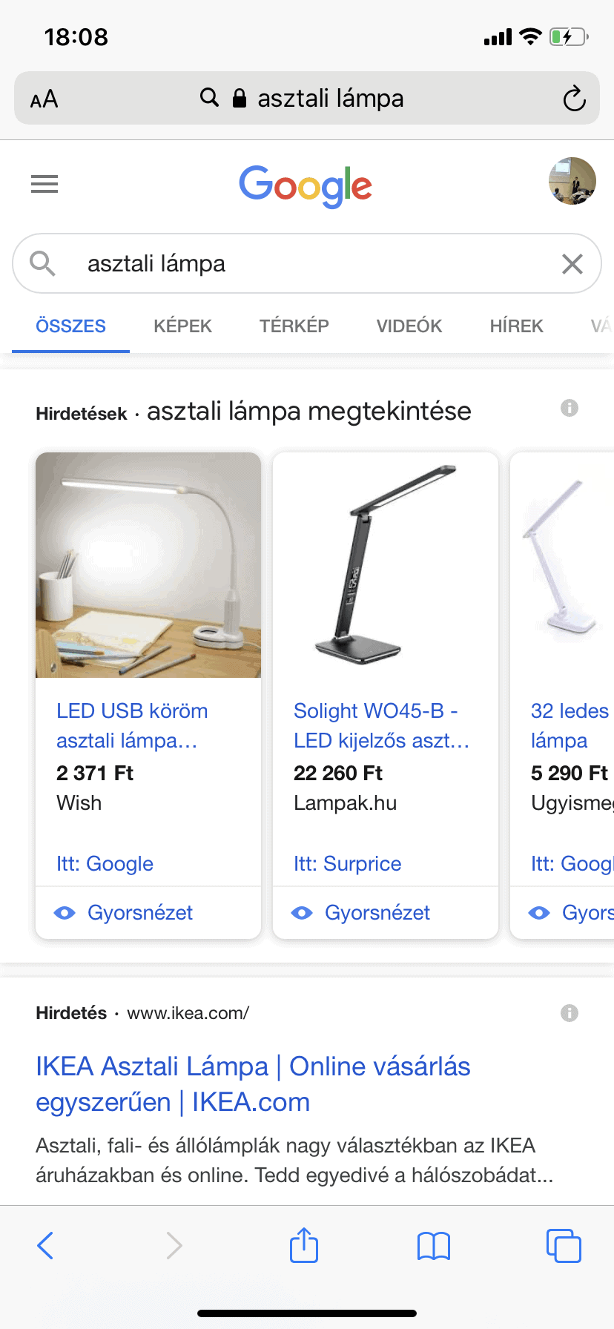The height and width of the screenshot is (1329, 614).
Task: Open Safari bookmarks icon
Action: click(434, 1246)
